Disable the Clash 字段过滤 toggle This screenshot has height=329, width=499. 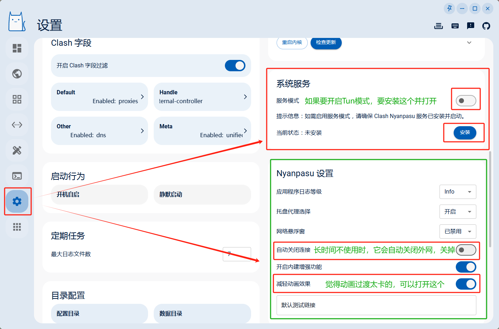point(235,66)
